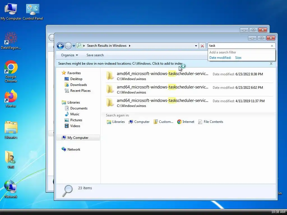Select the taskscheduler folder modified 8:38 PM

[x=189, y=76]
